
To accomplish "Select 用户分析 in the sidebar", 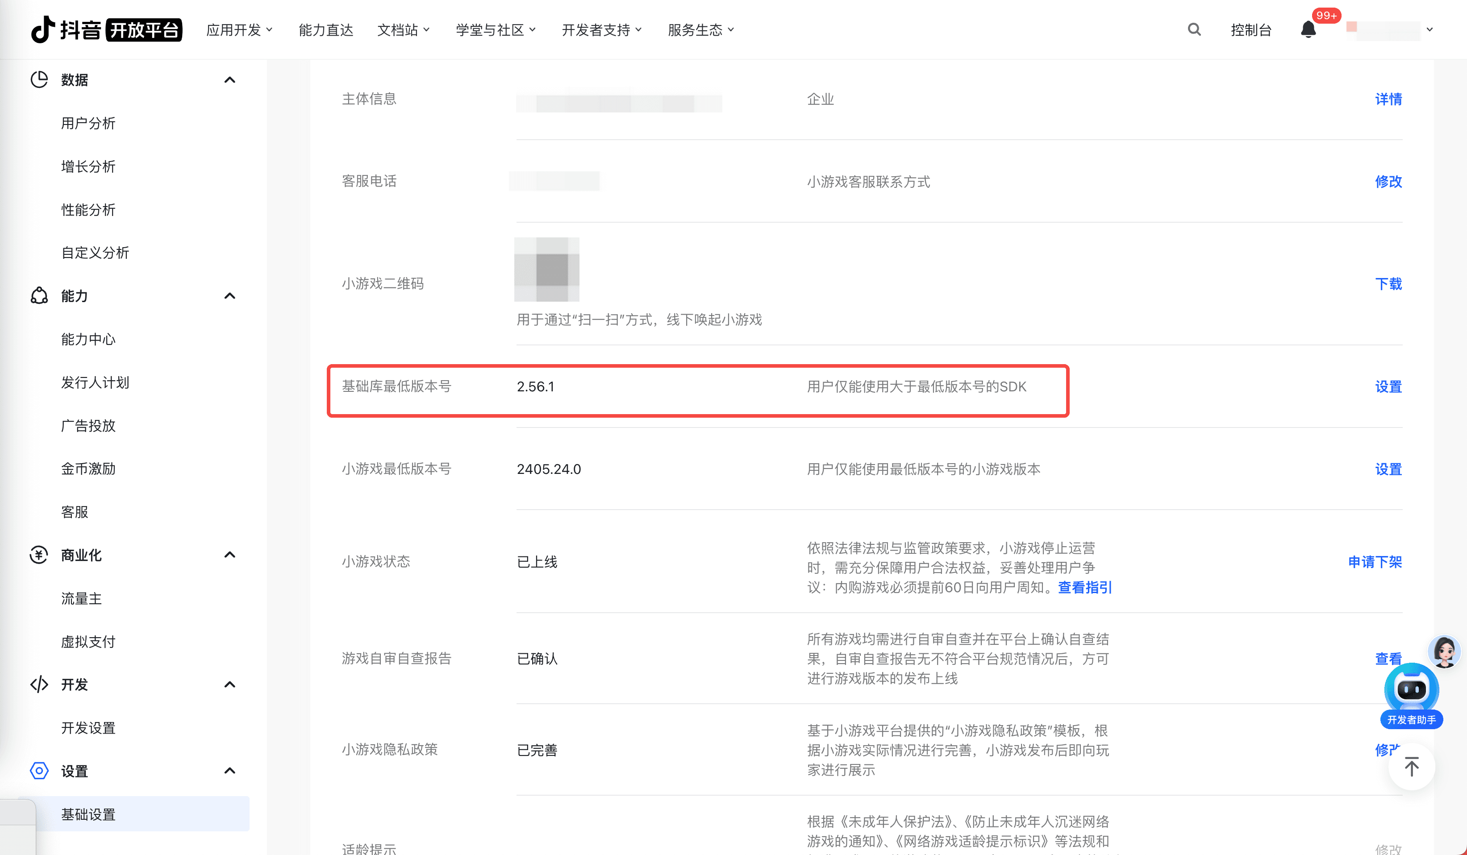I will pos(88,124).
